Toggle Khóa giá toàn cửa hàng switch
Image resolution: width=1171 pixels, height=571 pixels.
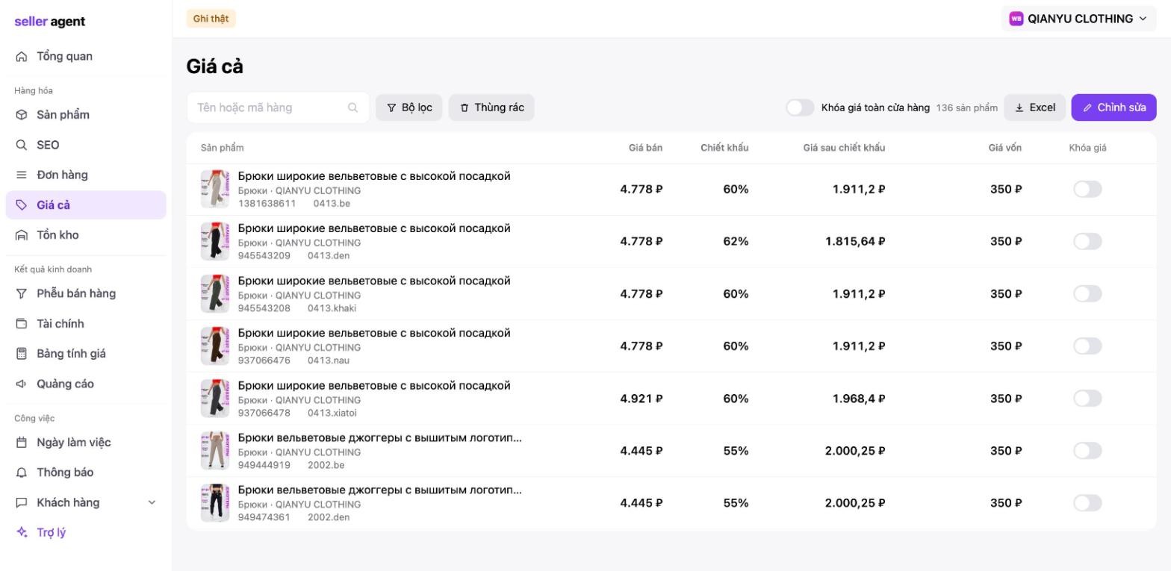pos(800,107)
